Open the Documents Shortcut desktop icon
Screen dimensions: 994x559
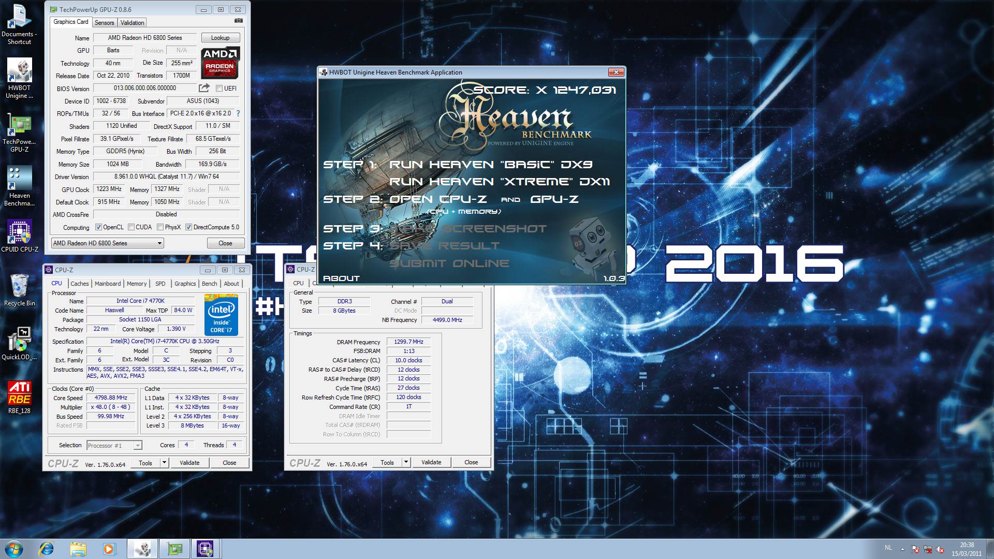coord(19,25)
